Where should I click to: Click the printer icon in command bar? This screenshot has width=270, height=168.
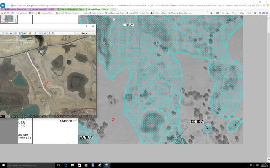pyautogui.click(x=227, y=13)
